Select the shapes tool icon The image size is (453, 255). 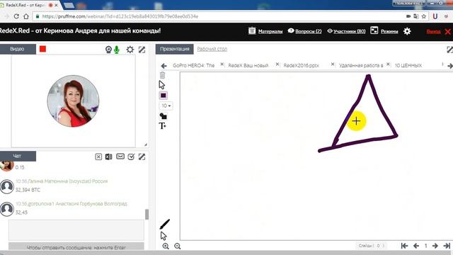tap(164, 116)
